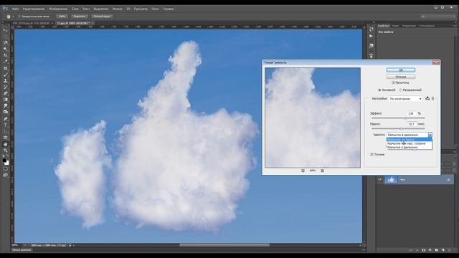Click the Эффект percentage input field
Viewport: 459px width, 258px height.
[411, 113]
